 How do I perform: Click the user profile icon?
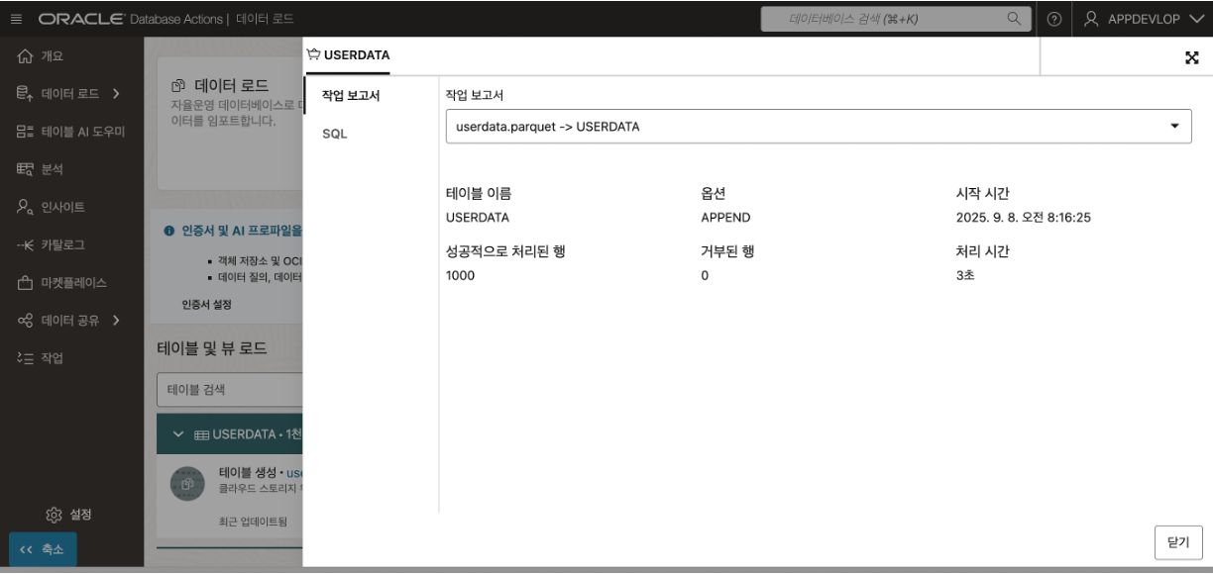1091,19
